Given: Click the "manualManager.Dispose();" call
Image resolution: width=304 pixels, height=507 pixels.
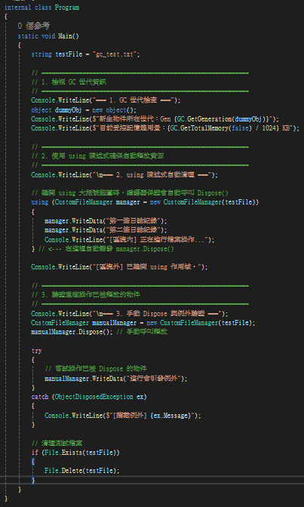Looking at the screenshot, I should [x=72, y=332].
